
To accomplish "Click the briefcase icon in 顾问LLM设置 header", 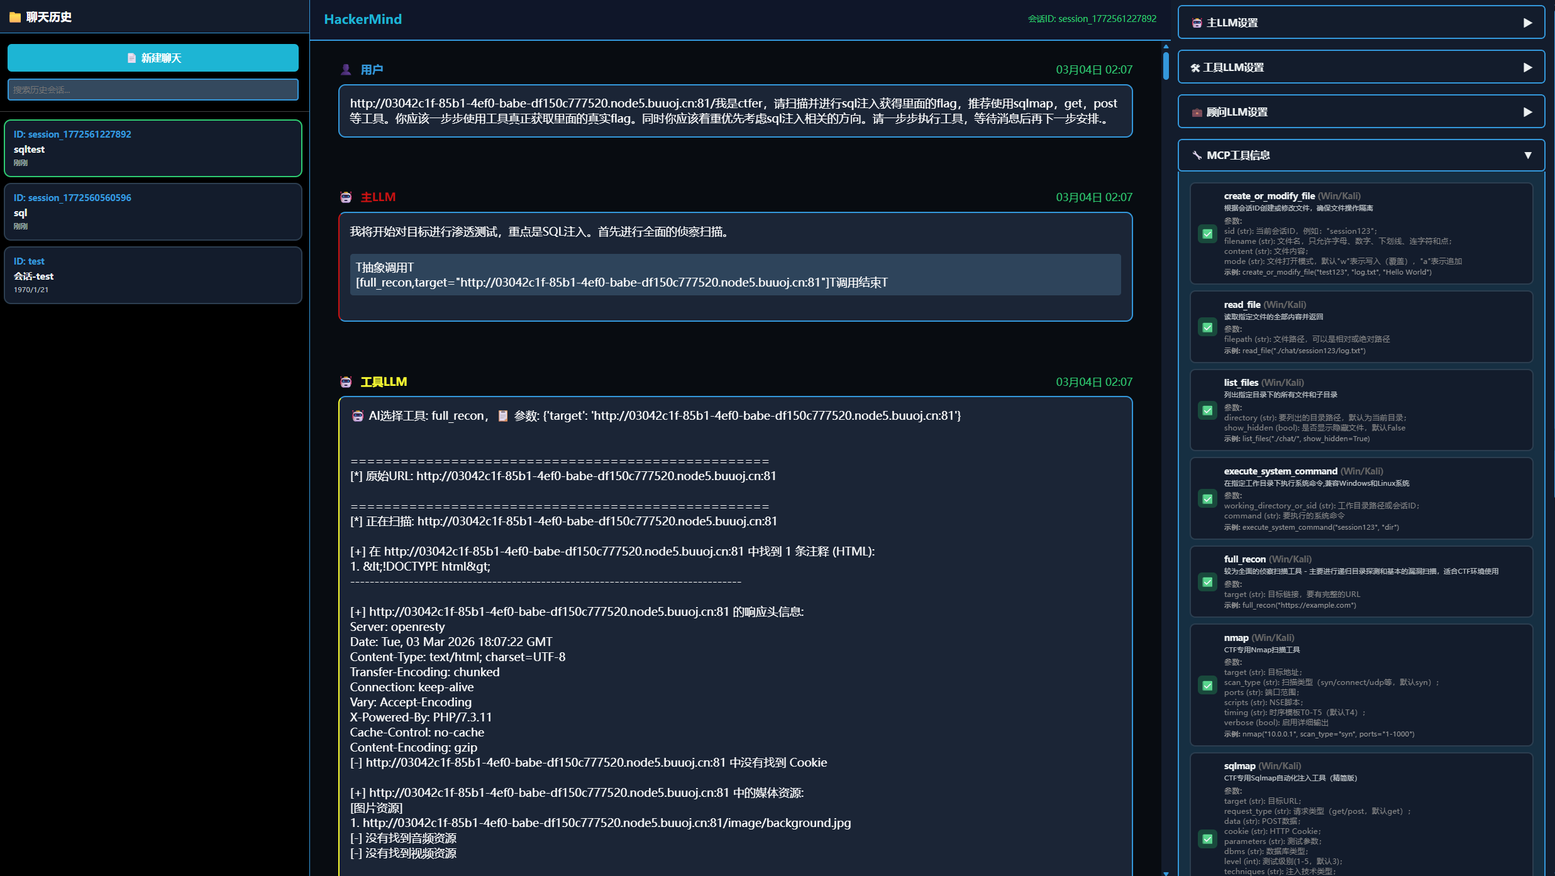I will coord(1197,112).
